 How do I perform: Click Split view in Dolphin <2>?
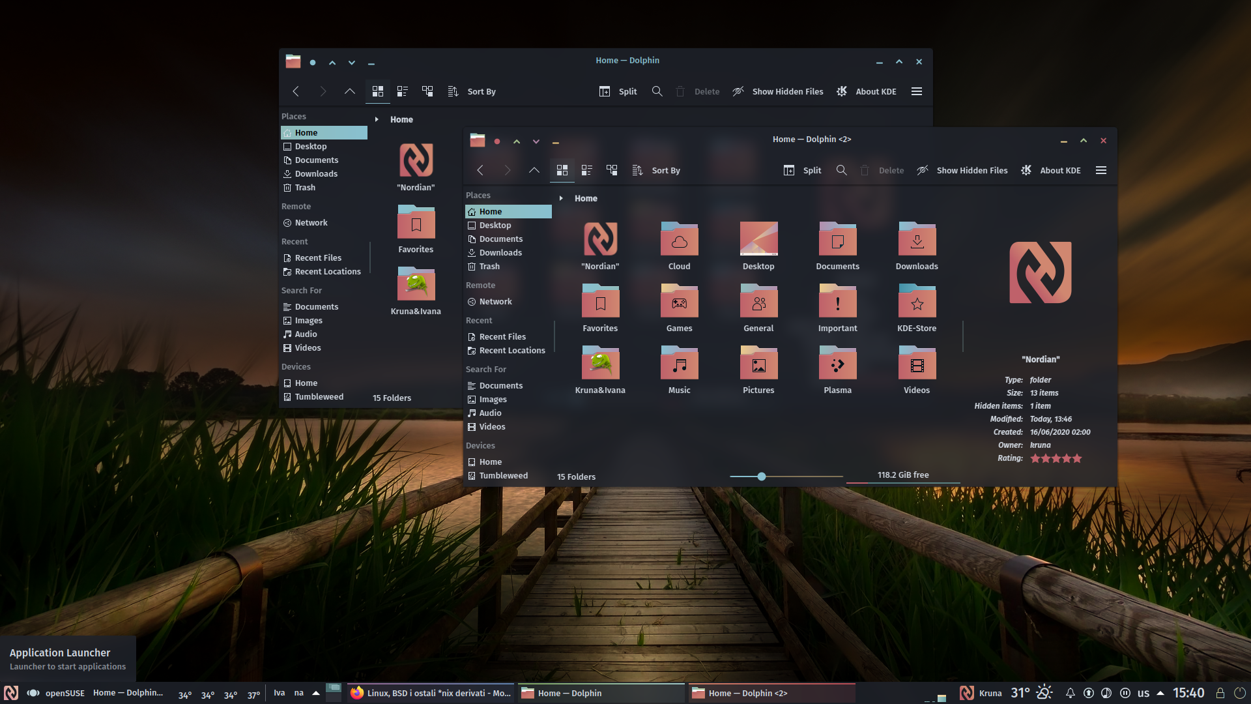(x=802, y=170)
